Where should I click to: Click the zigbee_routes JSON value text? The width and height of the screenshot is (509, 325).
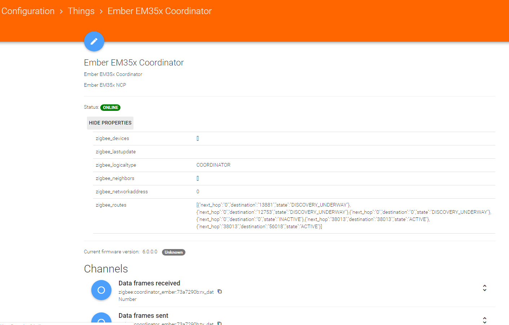pyautogui.click(x=343, y=216)
